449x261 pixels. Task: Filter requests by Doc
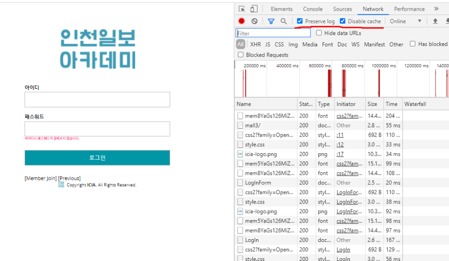pos(342,45)
